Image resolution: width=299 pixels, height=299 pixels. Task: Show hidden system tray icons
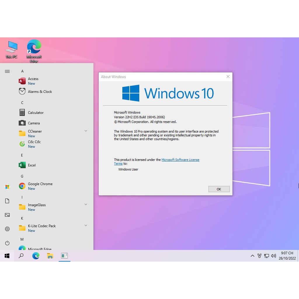(x=252, y=256)
